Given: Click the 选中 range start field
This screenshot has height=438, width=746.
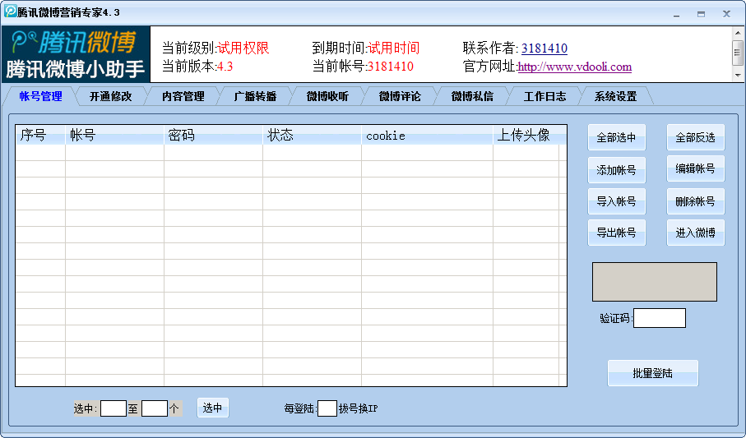Looking at the screenshot, I should [x=114, y=408].
